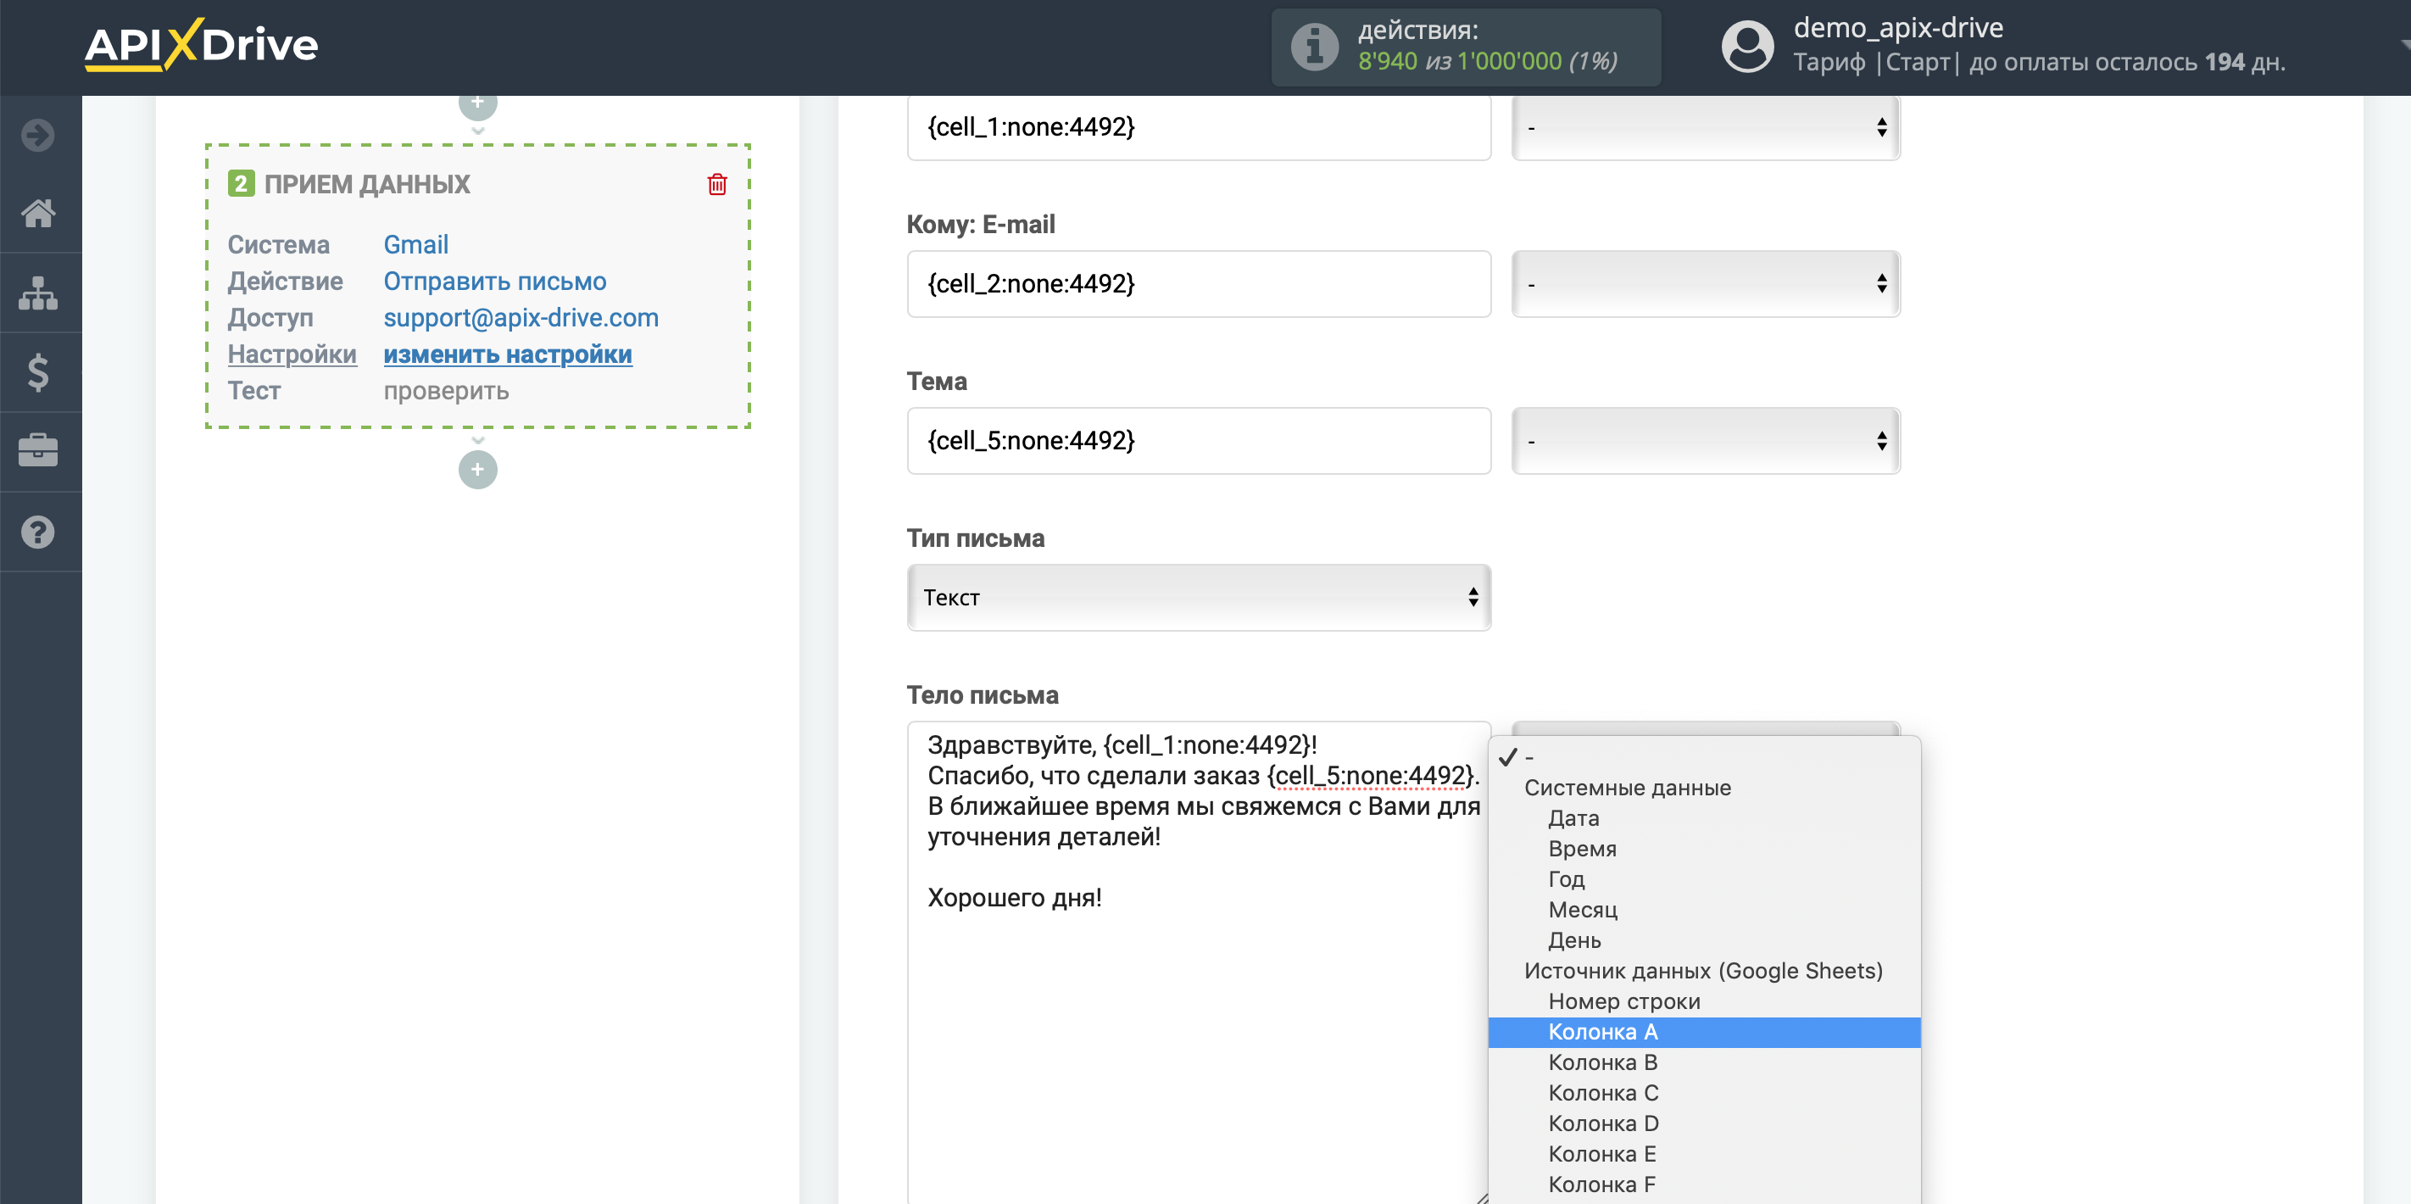Choose Номер строки option

(1703, 1001)
